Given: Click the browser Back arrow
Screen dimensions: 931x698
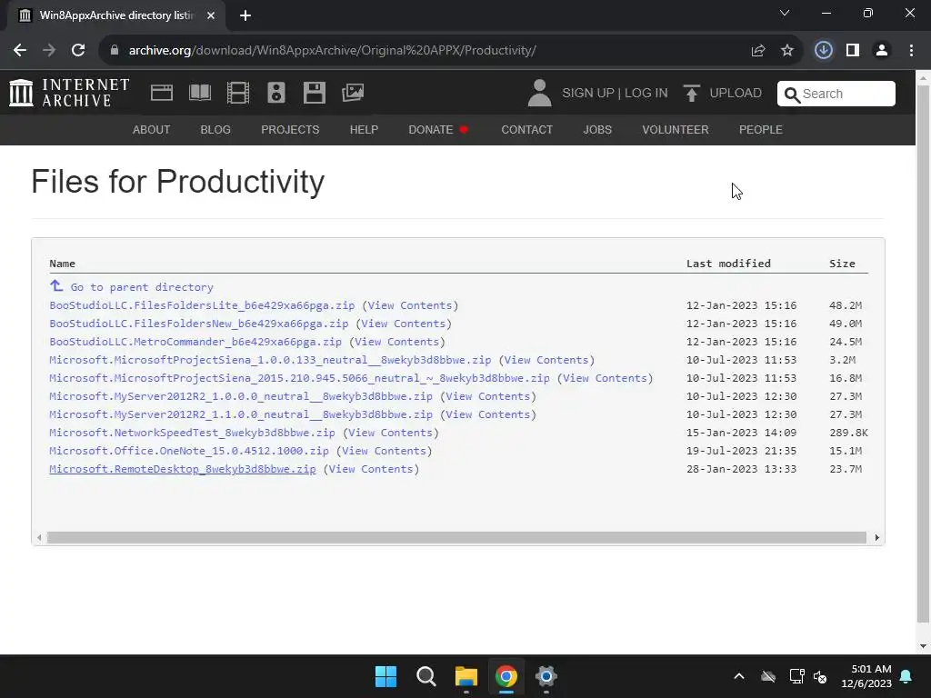Looking at the screenshot, I should click(20, 51).
